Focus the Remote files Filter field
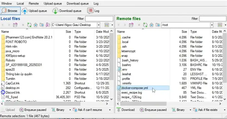Image resolution: width=227 pixels, height=119 pixels. [213, 19]
